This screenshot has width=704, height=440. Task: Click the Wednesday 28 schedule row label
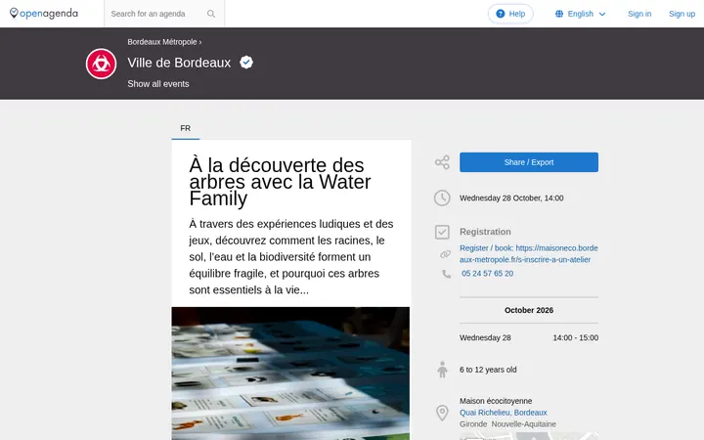[485, 337]
